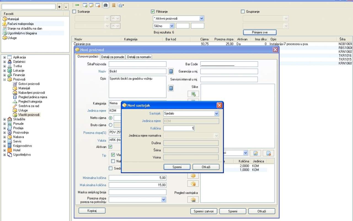The image size is (353, 221).
Task: Expand the Skladište tree node
Action: [5, 119]
